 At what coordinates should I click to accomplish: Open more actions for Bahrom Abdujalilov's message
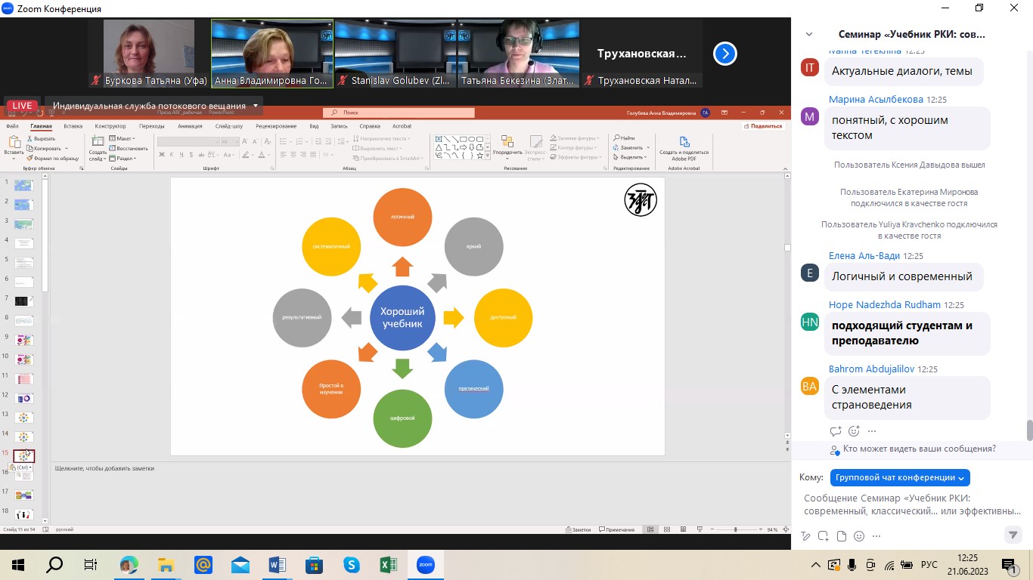872,431
